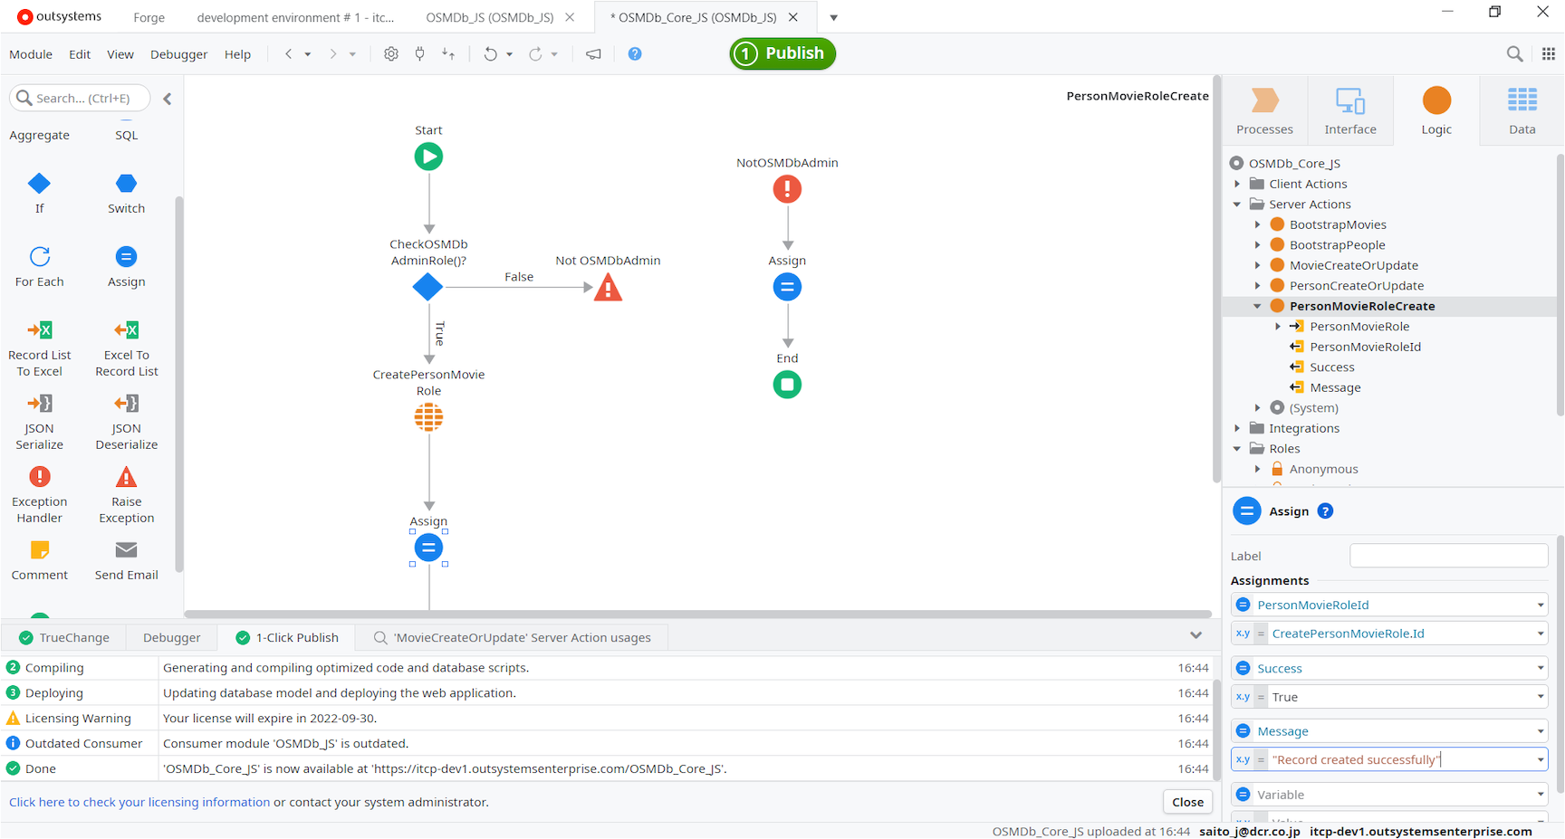This screenshot has height=839, width=1565.
Task: Select the Switch tool in toolbox
Action: click(x=127, y=193)
